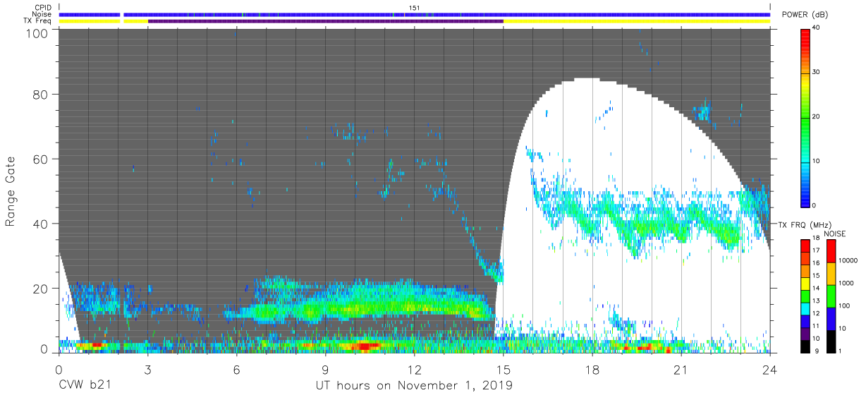Click the x-axis tick label '21'
Image resolution: width=866 pixels, height=400 pixels.
681,369
